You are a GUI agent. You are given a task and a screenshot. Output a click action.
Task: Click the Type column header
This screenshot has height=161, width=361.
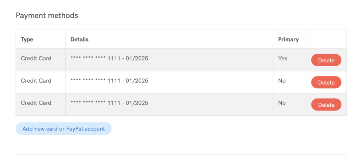(x=27, y=39)
